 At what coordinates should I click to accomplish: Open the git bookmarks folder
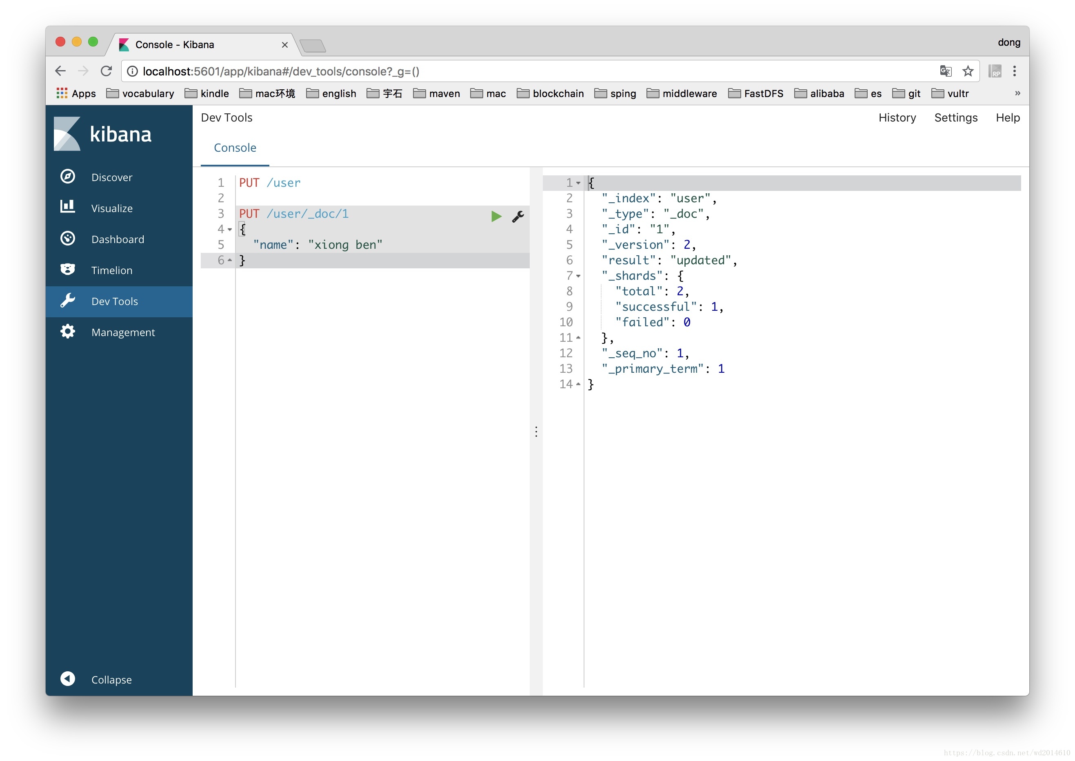(906, 93)
